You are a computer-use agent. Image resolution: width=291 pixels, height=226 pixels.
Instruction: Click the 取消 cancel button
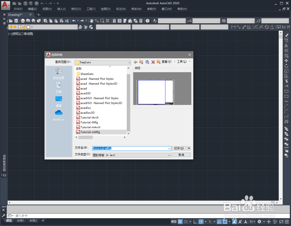(181, 155)
